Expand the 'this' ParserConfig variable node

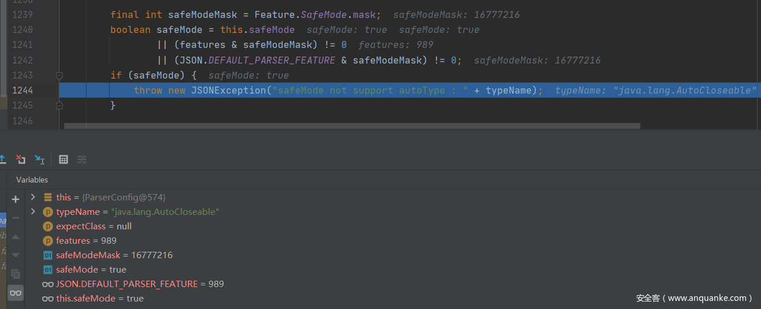click(33, 197)
